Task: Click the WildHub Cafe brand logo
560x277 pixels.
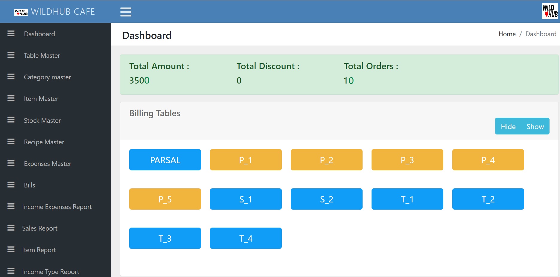Action: click(21, 12)
